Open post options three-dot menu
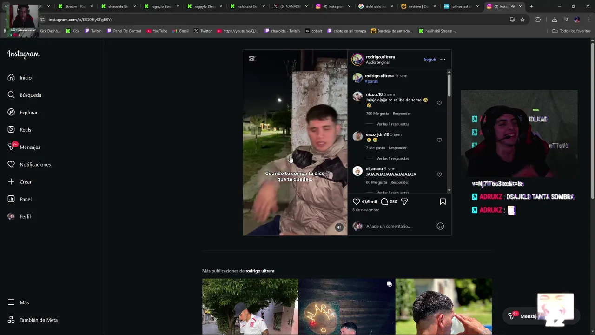This screenshot has height=335, width=595. click(x=443, y=59)
